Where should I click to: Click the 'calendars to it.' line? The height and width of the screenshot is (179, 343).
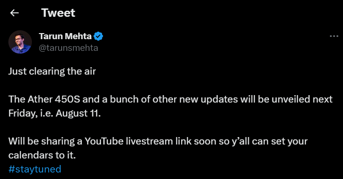point(42,155)
